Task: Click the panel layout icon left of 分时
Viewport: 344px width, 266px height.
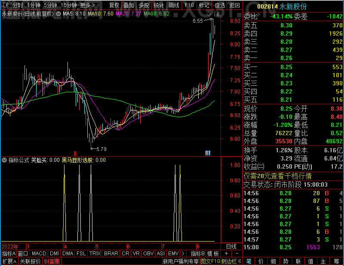Action: coord(5,5)
